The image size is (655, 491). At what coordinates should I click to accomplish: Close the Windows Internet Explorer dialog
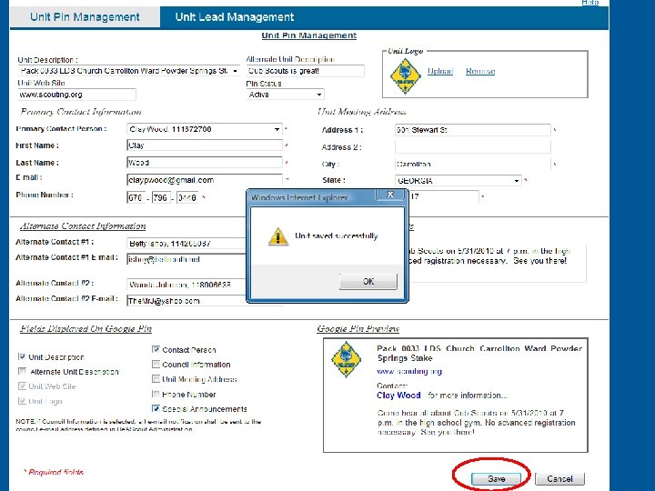pos(390,195)
